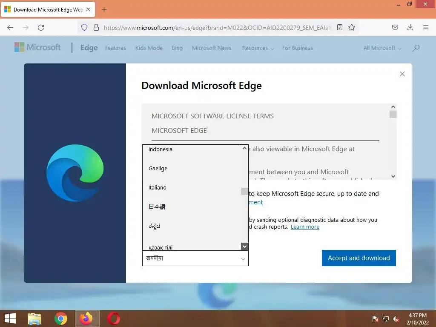Click the URL address field
This screenshot has height=327, width=436.
(218, 28)
